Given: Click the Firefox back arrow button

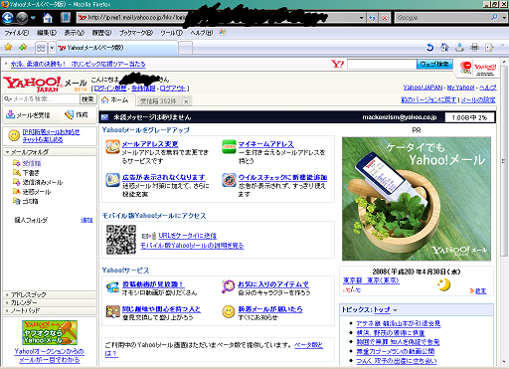Looking at the screenshot, I should [8, 18].
